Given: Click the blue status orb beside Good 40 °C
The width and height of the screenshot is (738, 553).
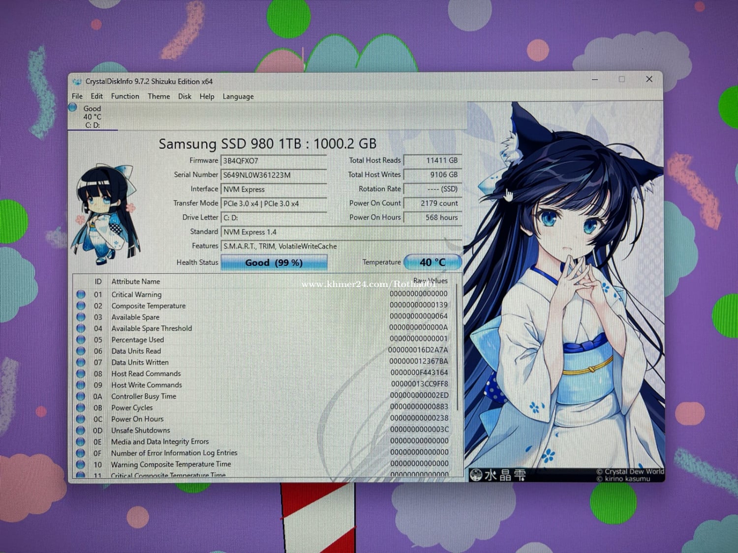Looking at the screenshot, I should [x=73, y=108].
